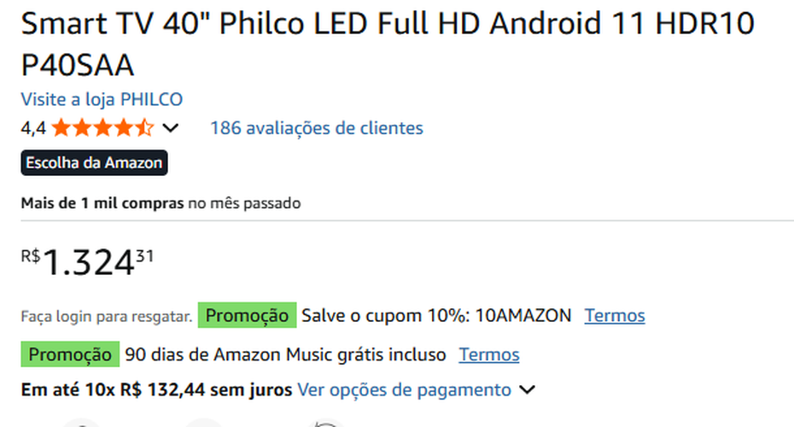Click the Ver opções de pagamento link
794x427 pixels.
(404, 390)
